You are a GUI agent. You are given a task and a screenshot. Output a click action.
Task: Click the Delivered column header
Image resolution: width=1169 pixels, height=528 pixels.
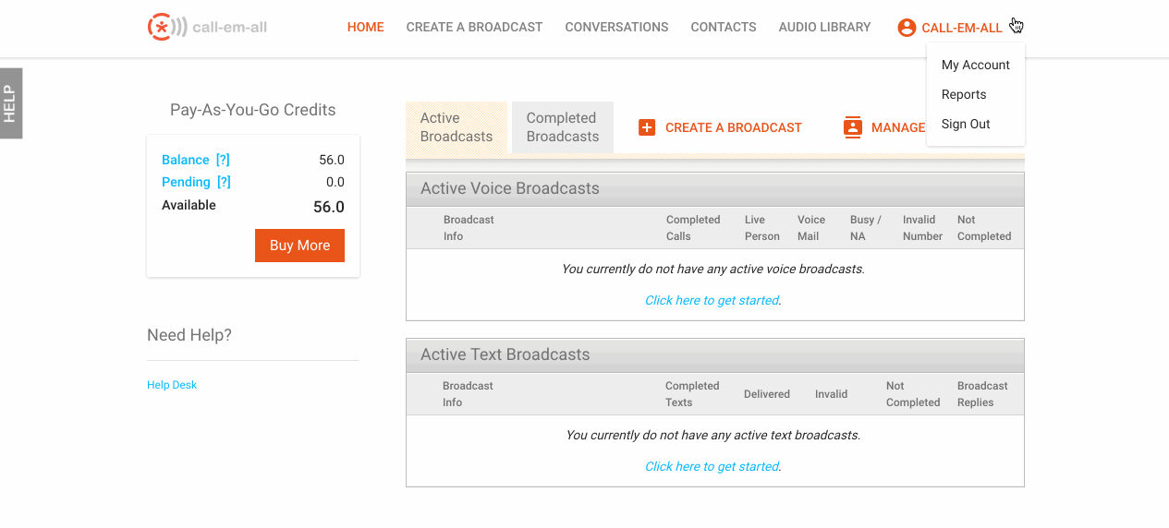(767, 394)
